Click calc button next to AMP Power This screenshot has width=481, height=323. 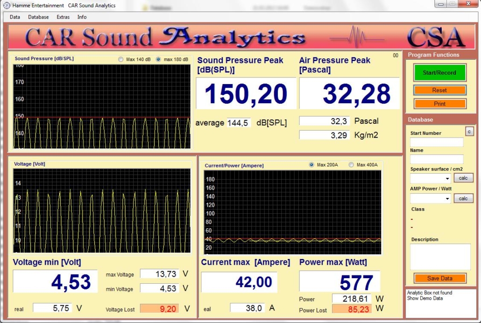[463, 198]
